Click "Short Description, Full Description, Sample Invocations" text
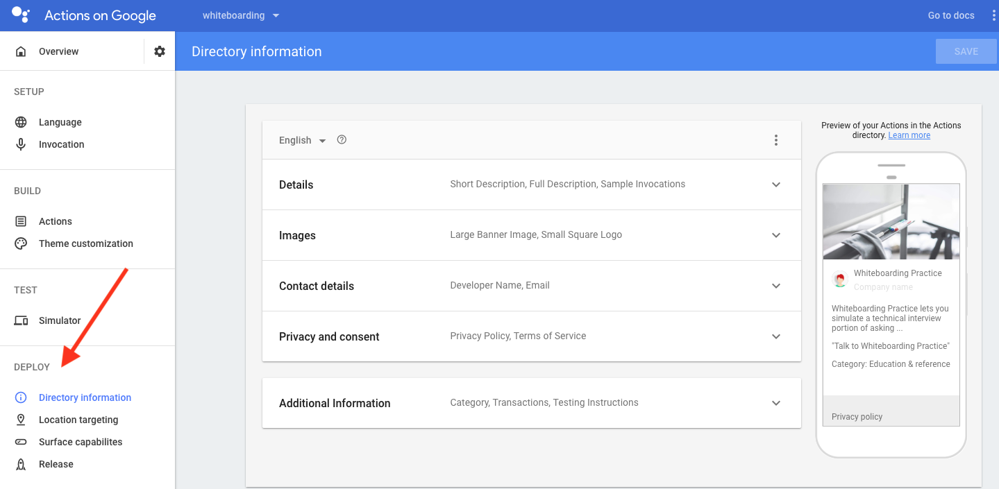999x489 pixels. pos(568,184)
